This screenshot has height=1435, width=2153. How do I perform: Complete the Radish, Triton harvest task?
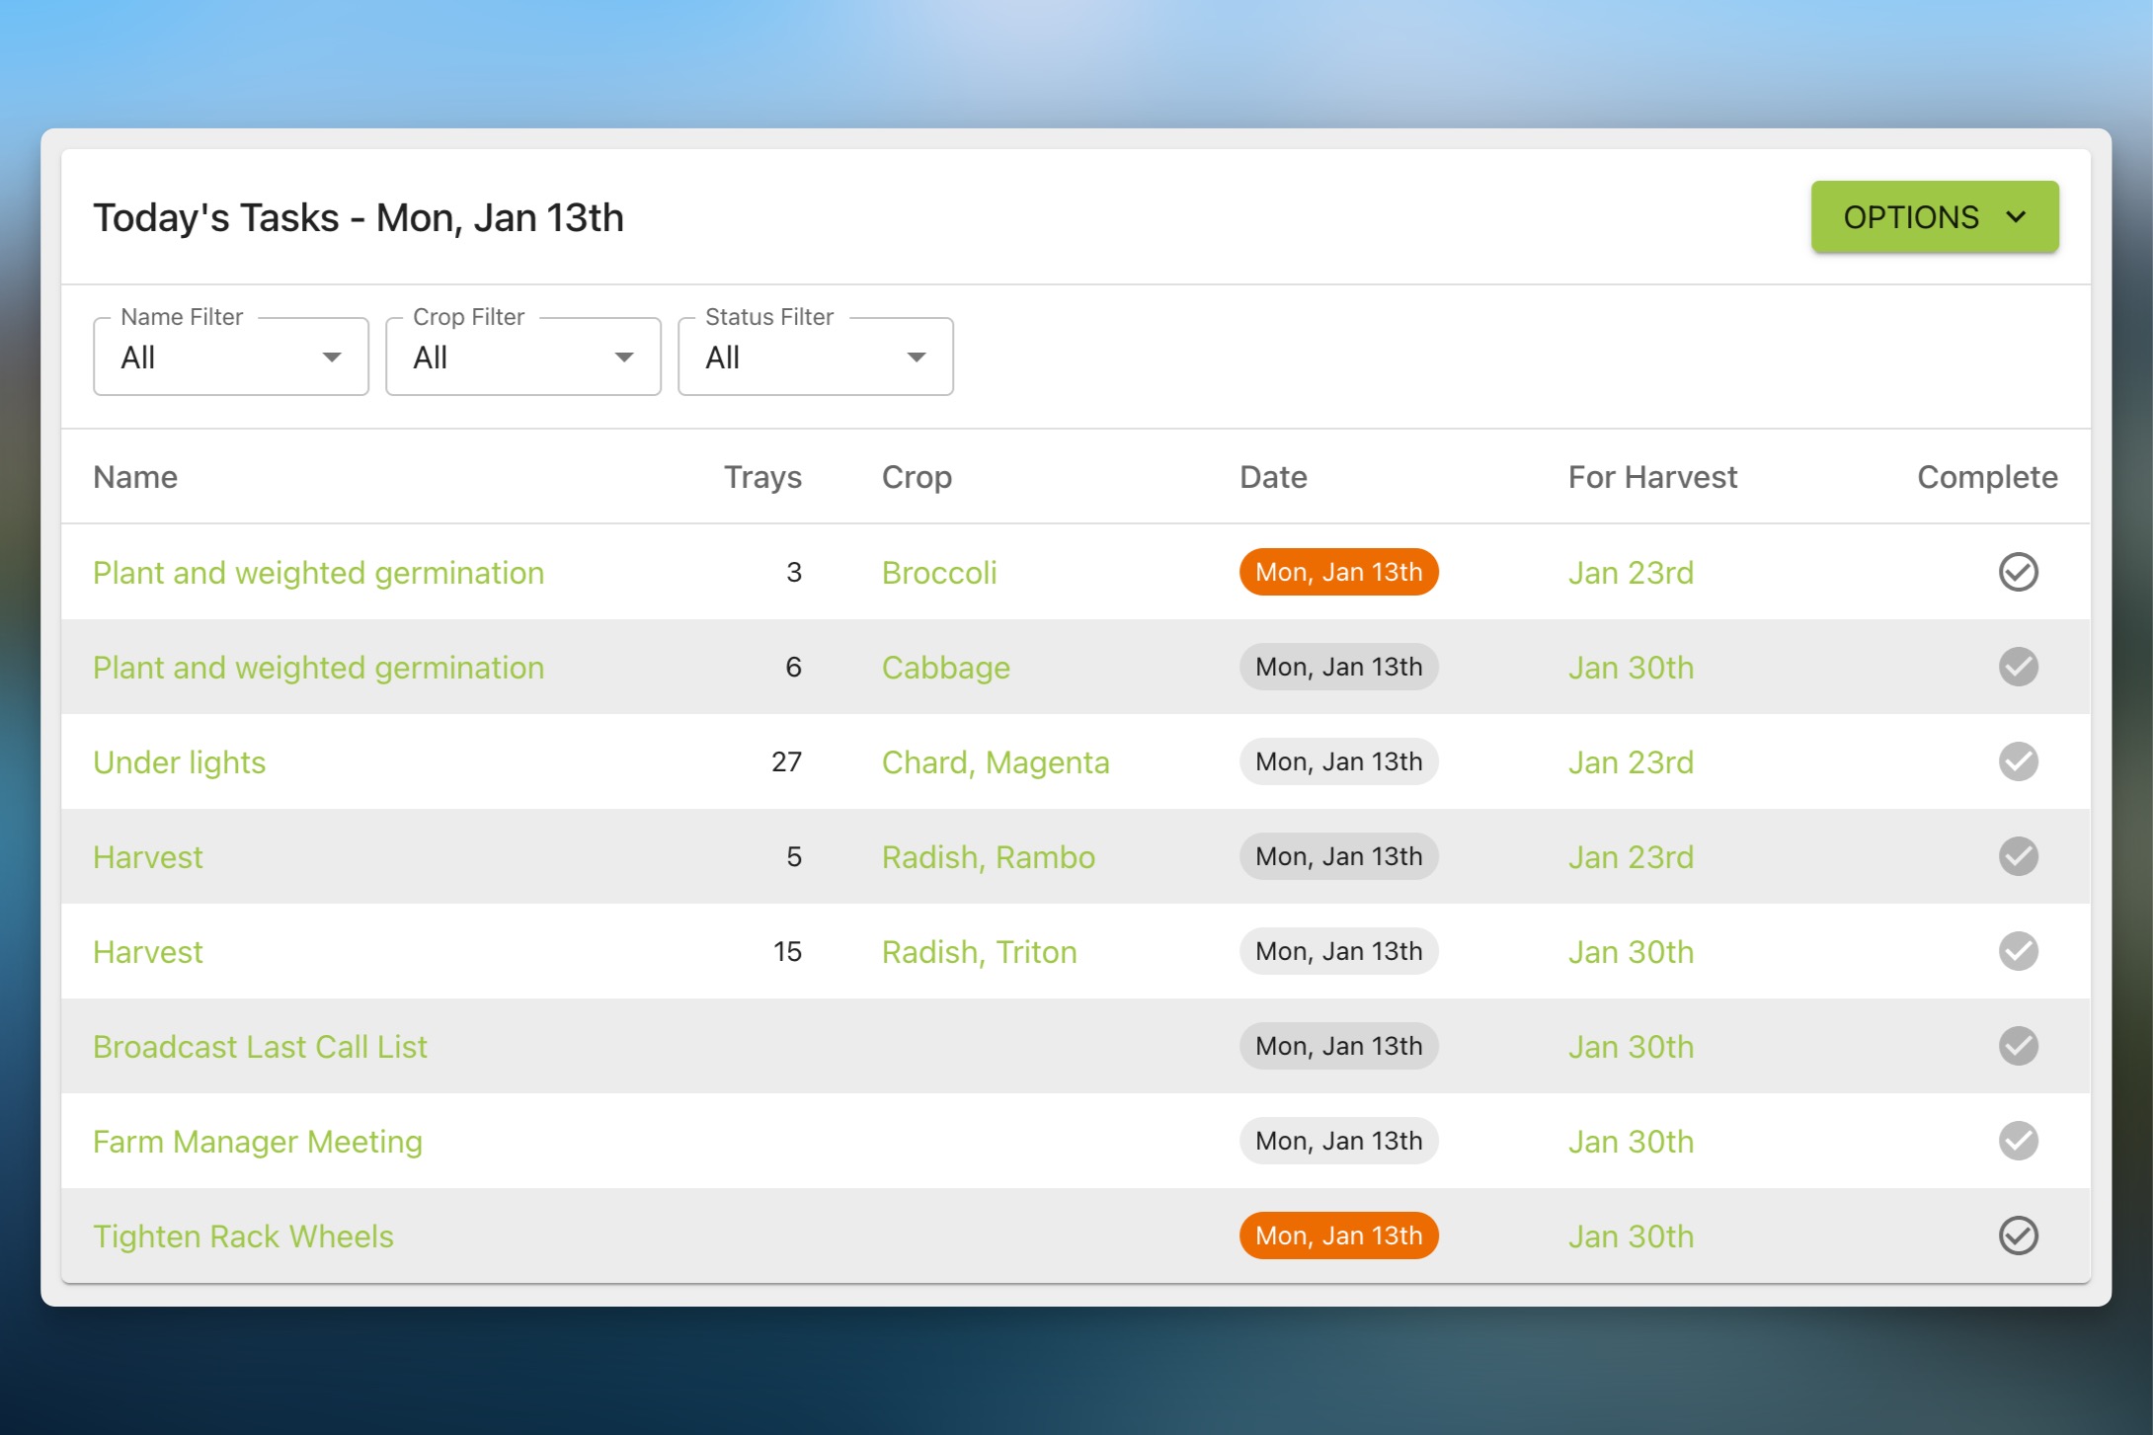pyautogui.click(x=2018, y=951)
